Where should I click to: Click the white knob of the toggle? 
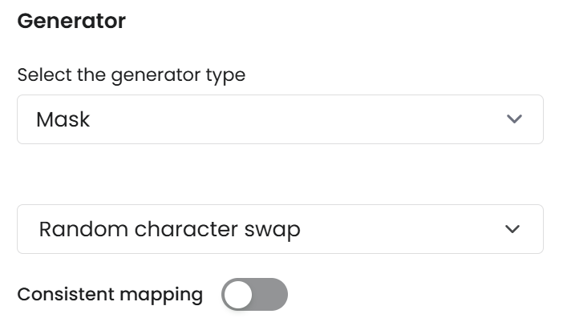pos(238,294)
